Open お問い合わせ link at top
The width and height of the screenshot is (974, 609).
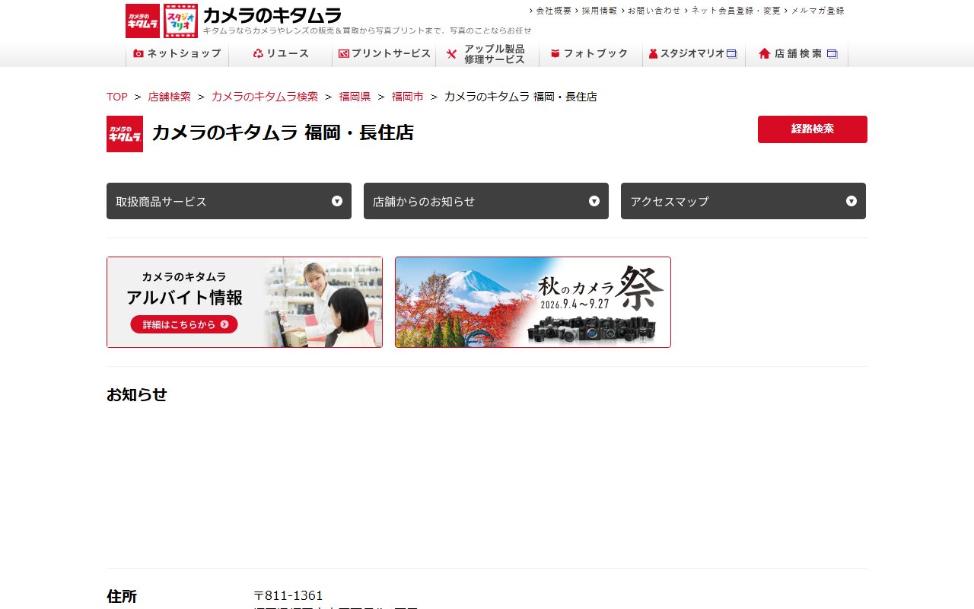tap(654, 11)
